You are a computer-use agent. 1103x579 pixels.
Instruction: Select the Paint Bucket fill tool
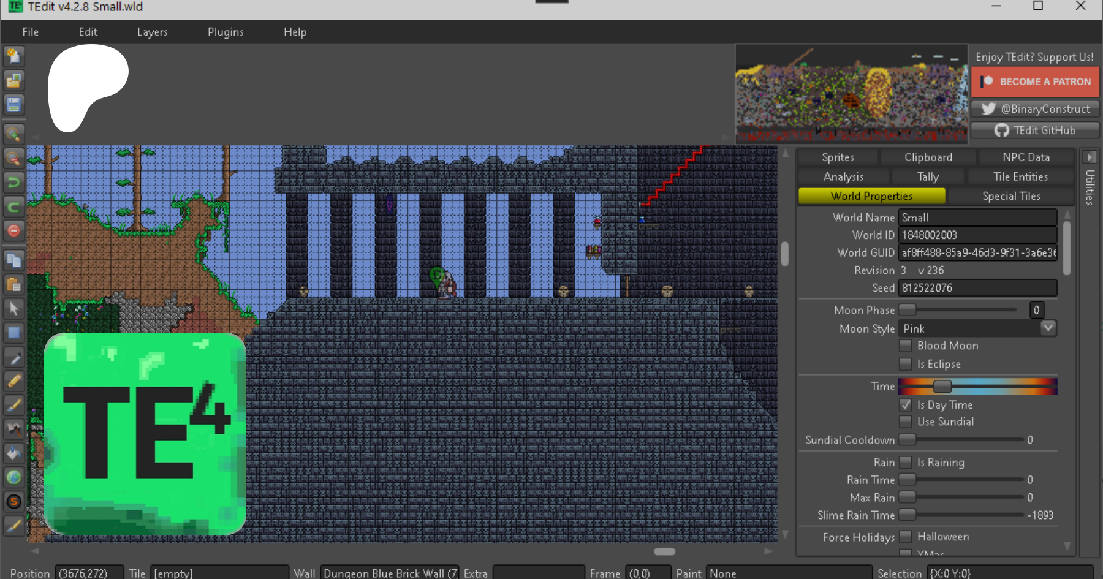coord(13,453)
